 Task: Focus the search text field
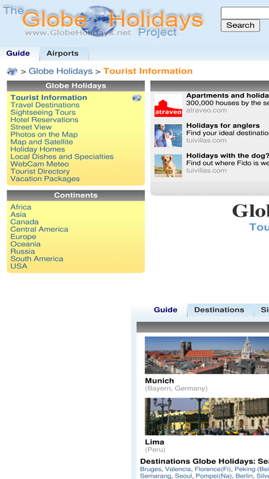tap(245, 13)
